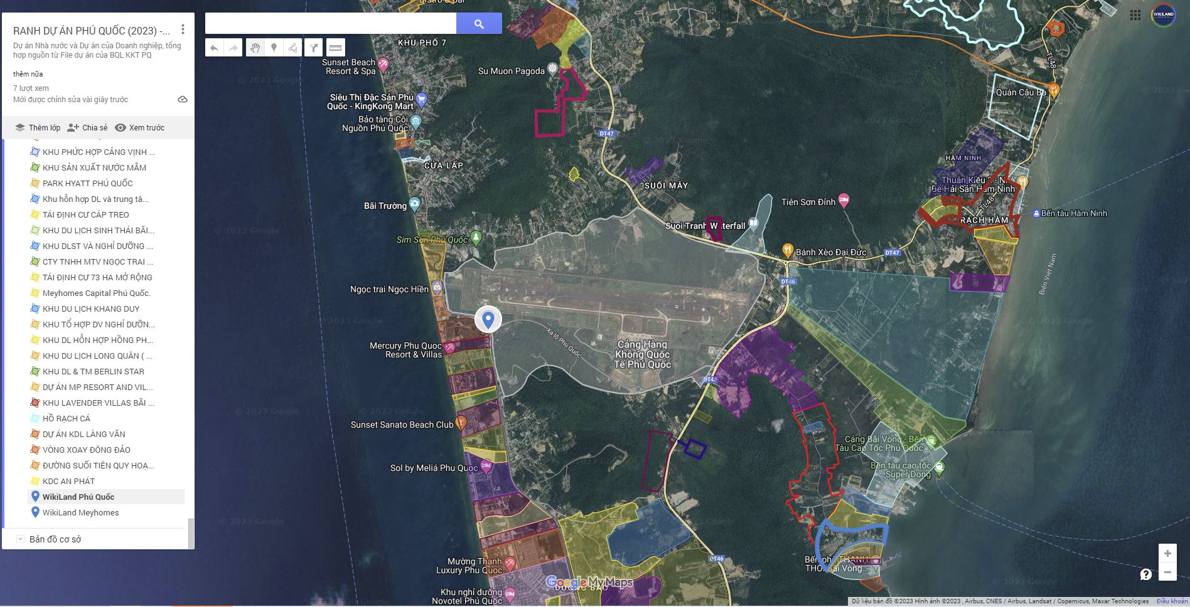Expand description via 'thêm nữa' link
The height and width of the screenshot is (607, 1190).
pos(28,74)
